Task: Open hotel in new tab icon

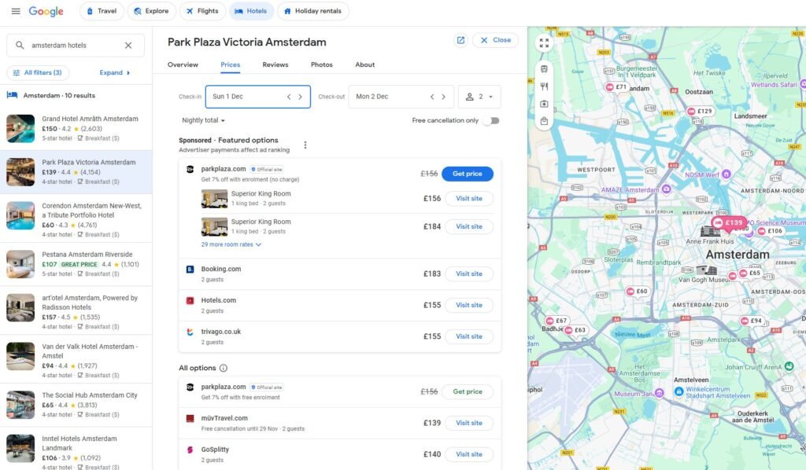Action: (460, 40)
